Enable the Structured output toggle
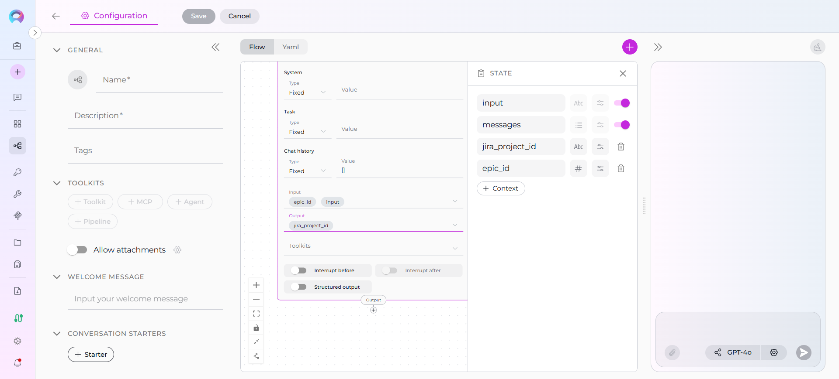Viewport: 839px width, 379px height. [299, 287]
